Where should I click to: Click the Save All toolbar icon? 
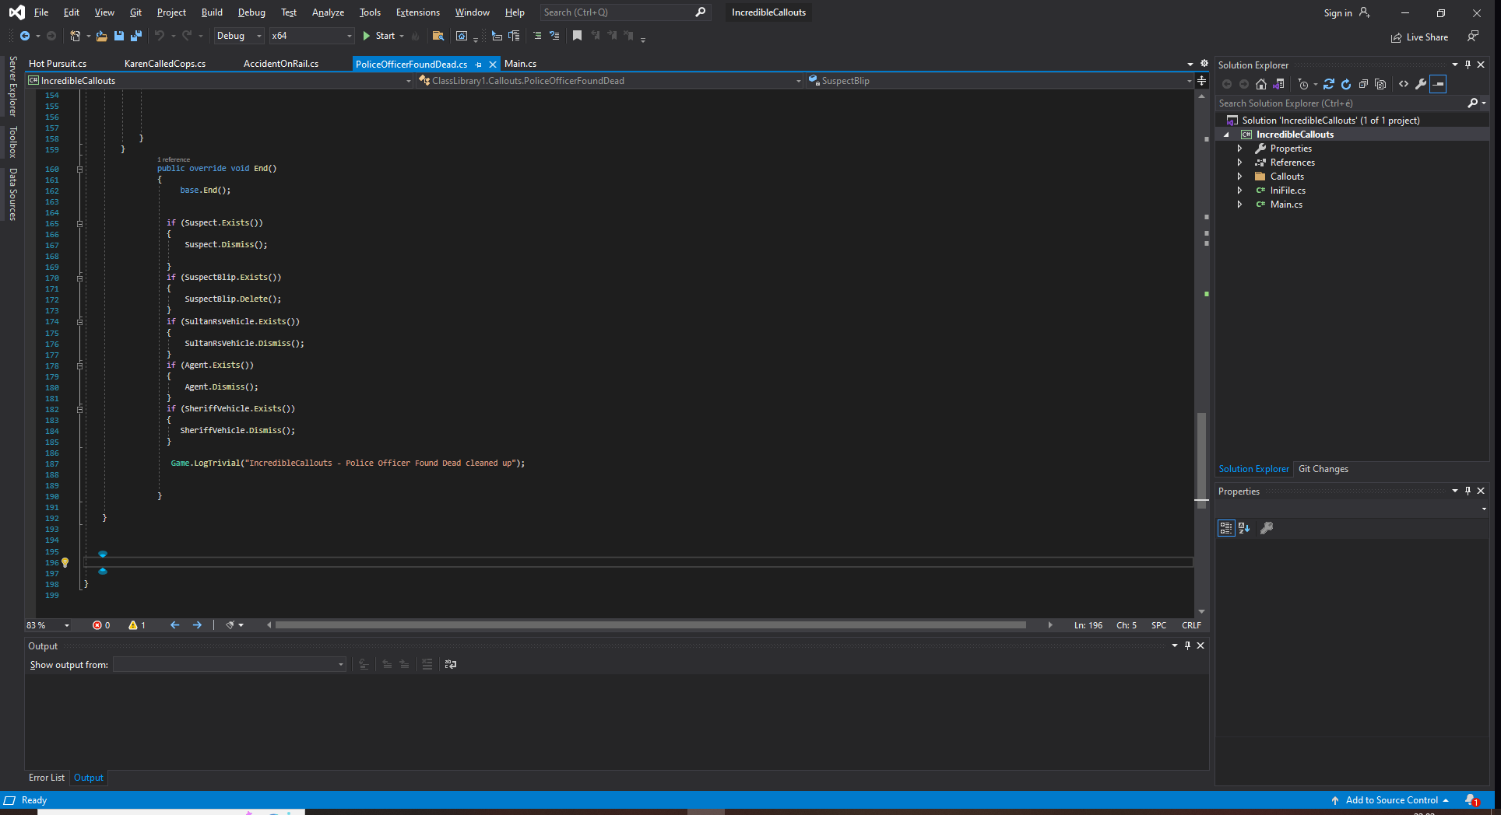(x=136, y=36)
